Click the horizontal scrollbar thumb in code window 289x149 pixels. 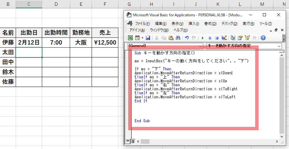(145, 142)
